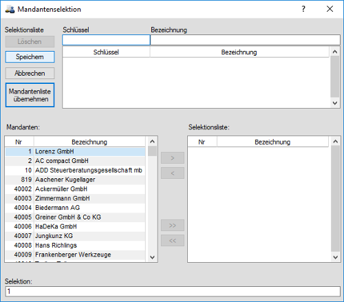Click scroll-down arrow of top table

335,103
